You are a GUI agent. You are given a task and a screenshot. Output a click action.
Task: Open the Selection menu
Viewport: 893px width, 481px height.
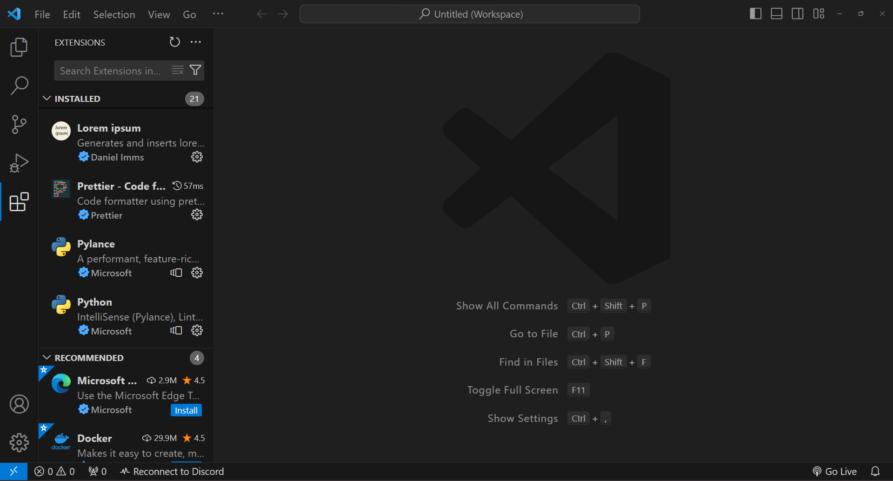(x=114, y=14)
